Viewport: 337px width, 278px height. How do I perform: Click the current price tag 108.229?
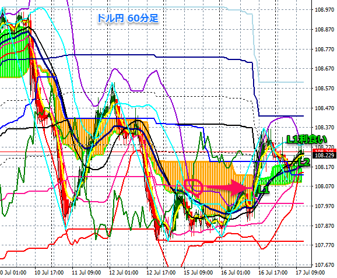[x=324, y=156]
